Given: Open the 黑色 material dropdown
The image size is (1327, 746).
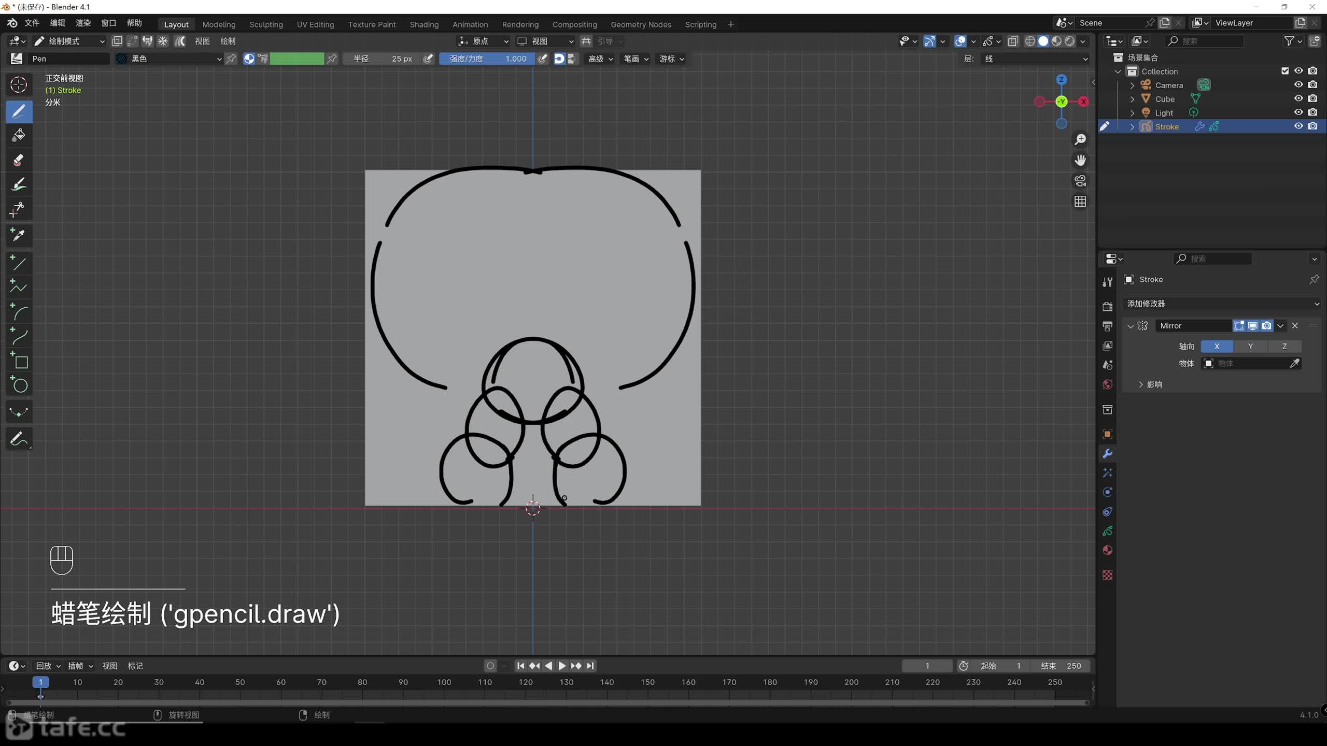Looking at the screenshot, I should (170, 59).
